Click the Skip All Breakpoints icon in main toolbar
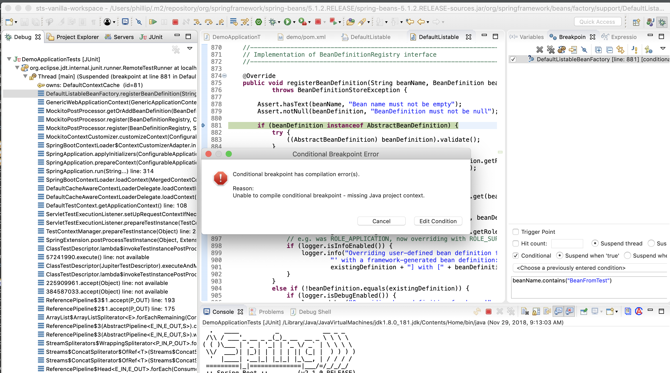This screenshot has height=373, width=670. click(139, 22)
